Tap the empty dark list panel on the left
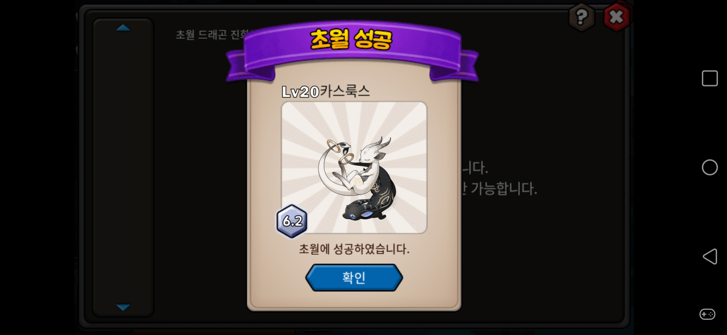Viewport: 727px width, 335px height. click(x=123, y=167)
